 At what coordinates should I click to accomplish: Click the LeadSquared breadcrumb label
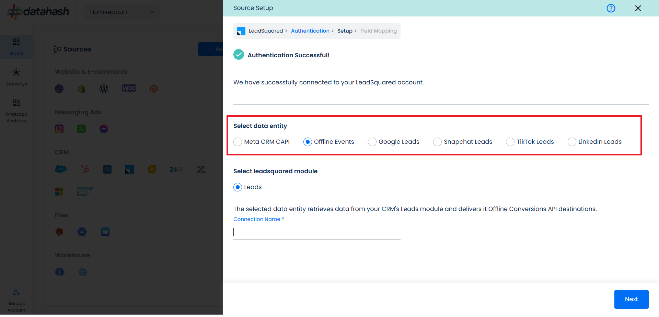[266, 31]
